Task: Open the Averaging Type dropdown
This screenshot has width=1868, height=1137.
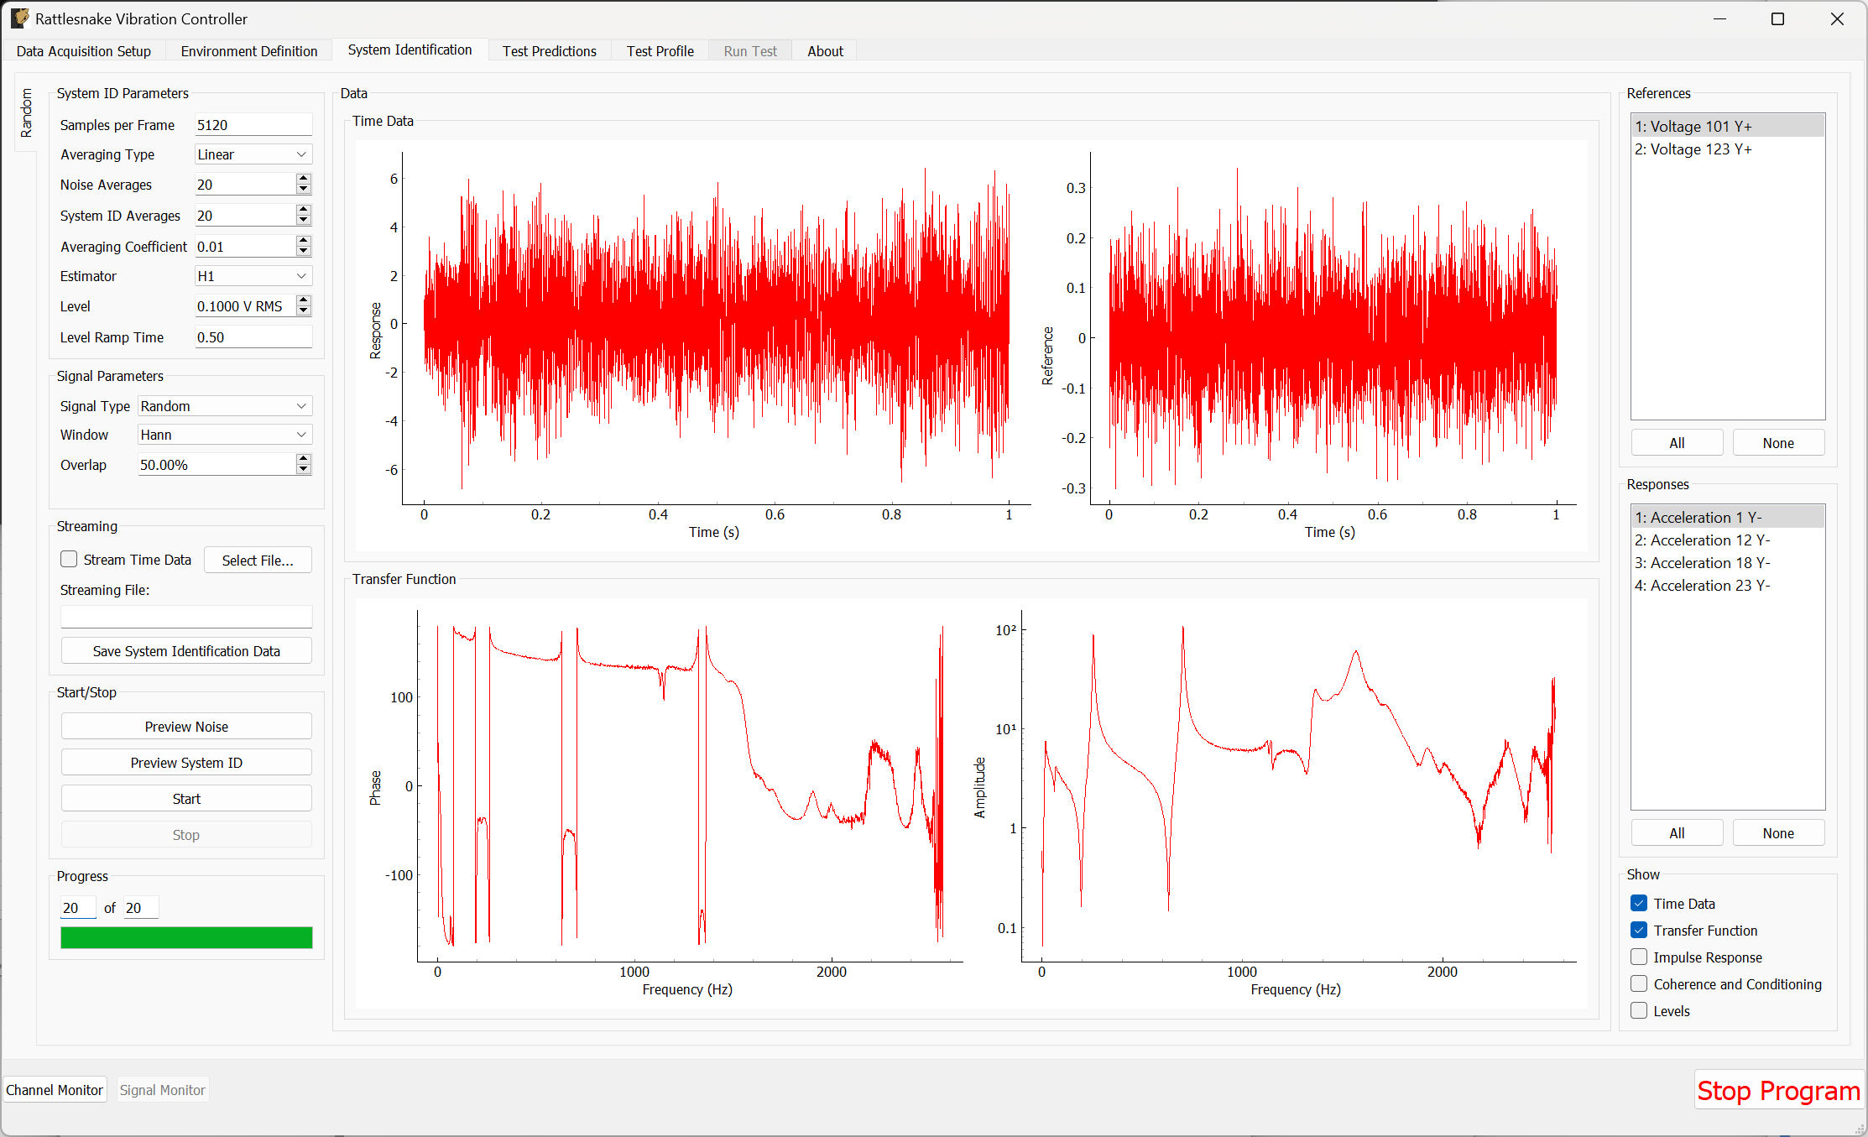Action: click(x=252, y=154)
